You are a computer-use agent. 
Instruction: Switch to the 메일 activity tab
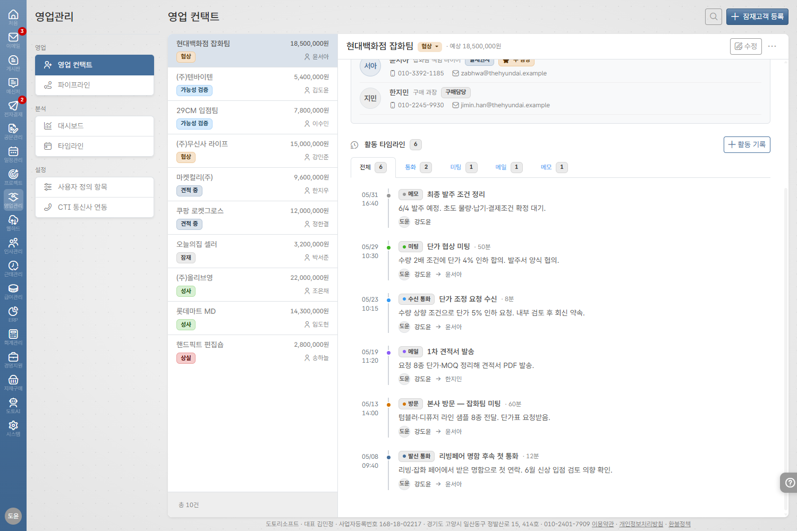[508, 167]
